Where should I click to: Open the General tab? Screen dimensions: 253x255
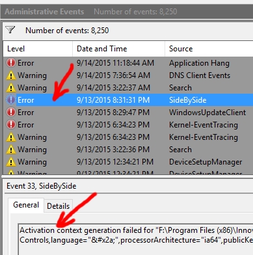(26, 205)
